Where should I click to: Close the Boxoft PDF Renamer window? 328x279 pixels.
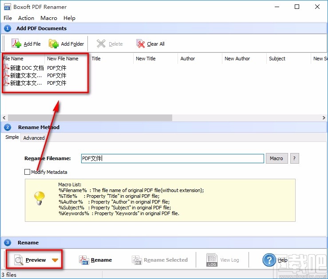click(x=317, y=7)
